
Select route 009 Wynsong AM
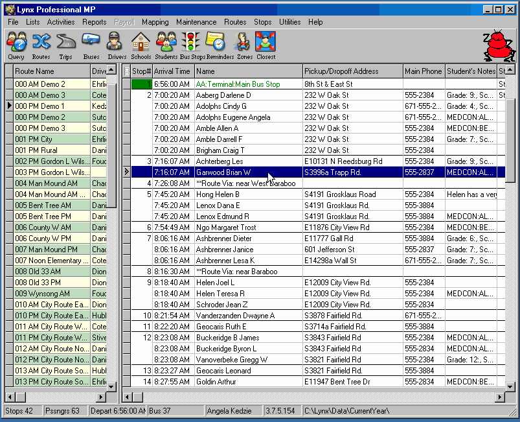52,294
